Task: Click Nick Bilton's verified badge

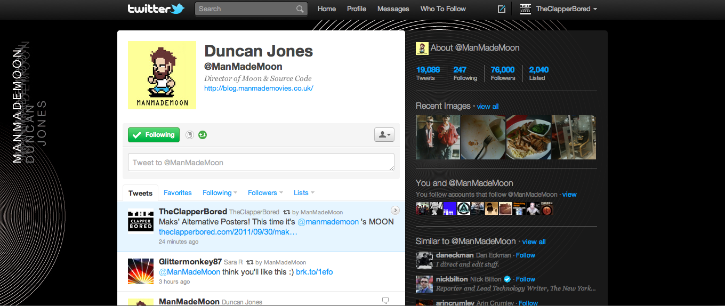Action: 507,279
